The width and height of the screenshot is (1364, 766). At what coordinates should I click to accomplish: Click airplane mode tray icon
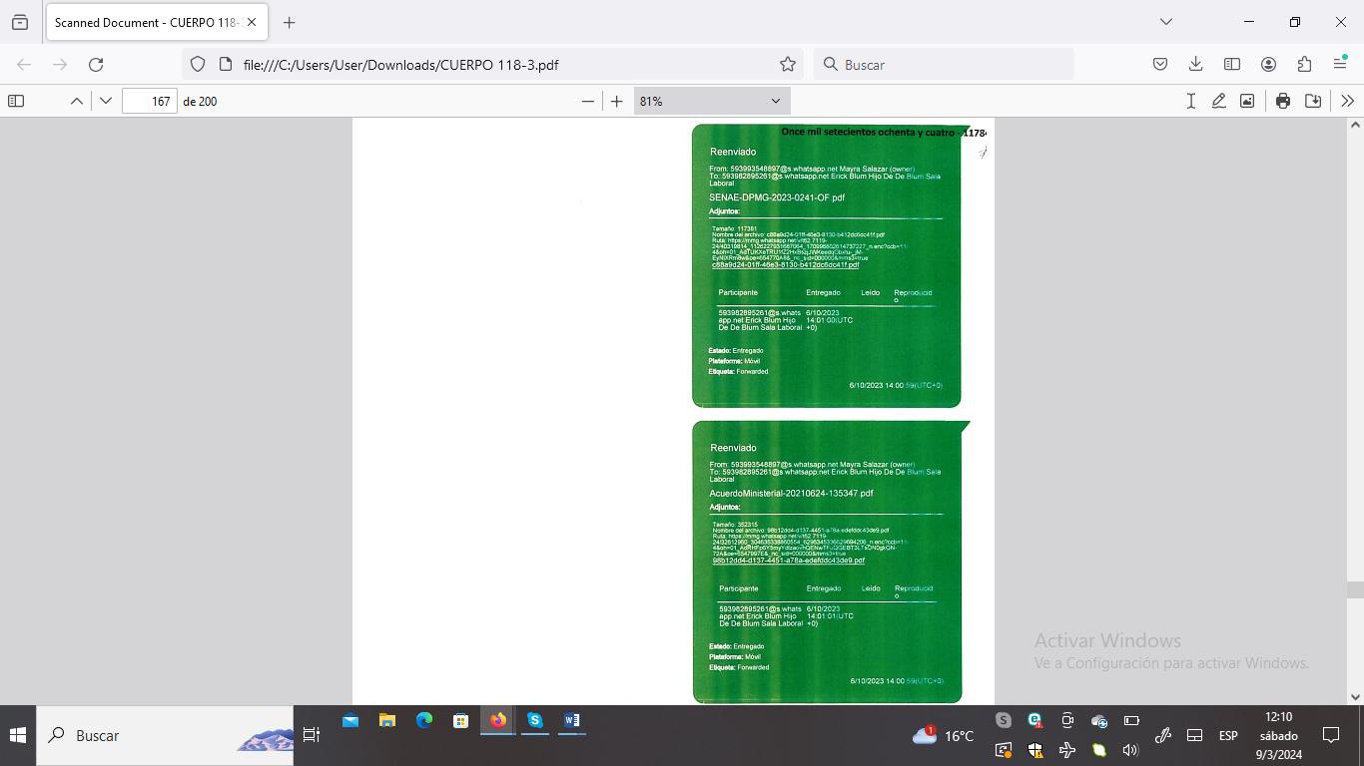click(1067, 750)
